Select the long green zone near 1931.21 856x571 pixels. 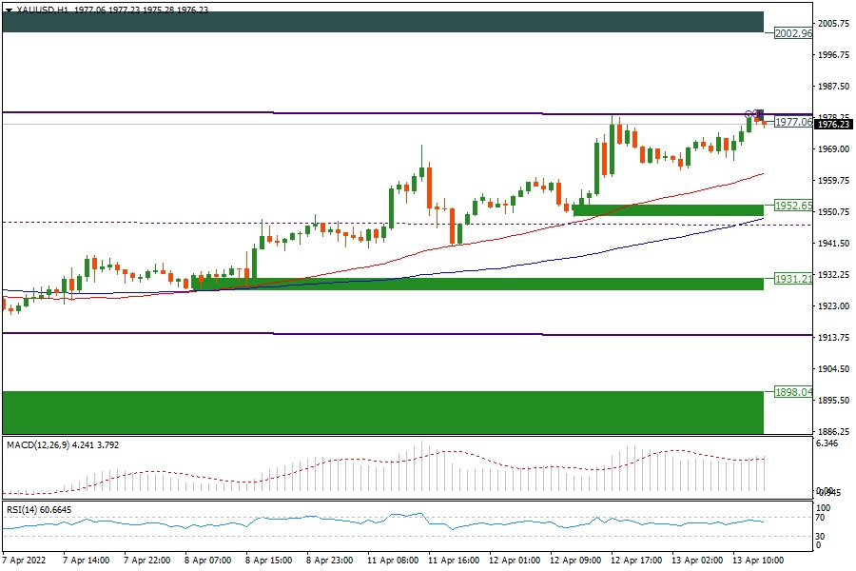[x=476, y=284]
